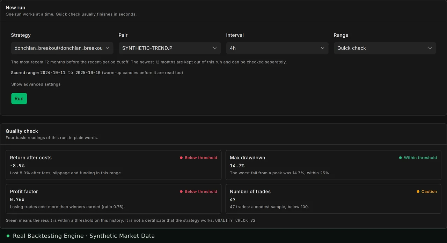The image size is (447, 243).
Task: Click Below threshold label on Profit factor
Action: pyautogui.click(x=201, y=192)
